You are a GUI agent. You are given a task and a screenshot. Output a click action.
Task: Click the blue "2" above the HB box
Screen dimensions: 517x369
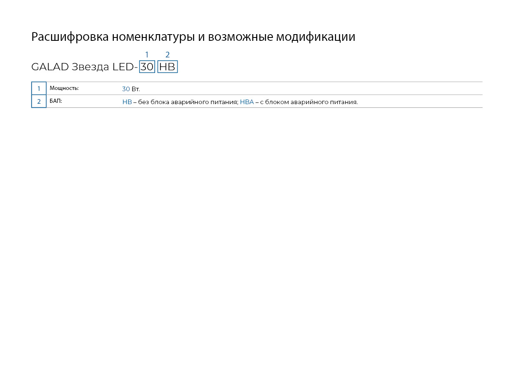click(x=168, y=55)
